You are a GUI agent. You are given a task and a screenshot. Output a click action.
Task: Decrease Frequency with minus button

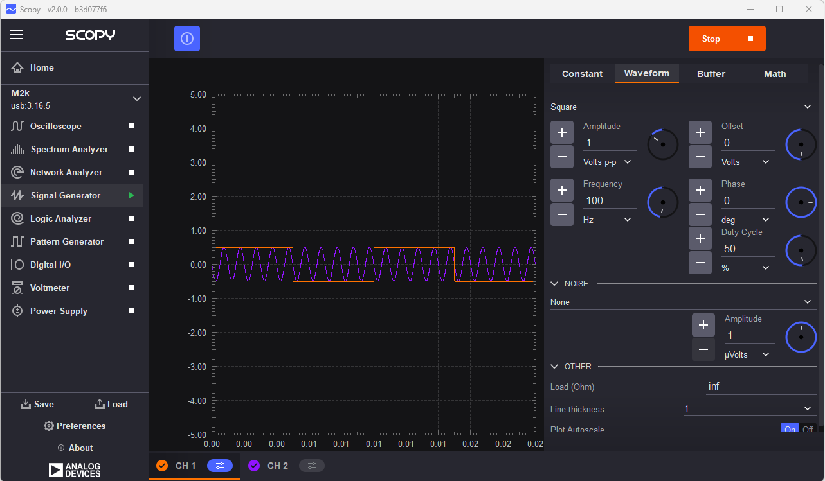pos(562,214)
